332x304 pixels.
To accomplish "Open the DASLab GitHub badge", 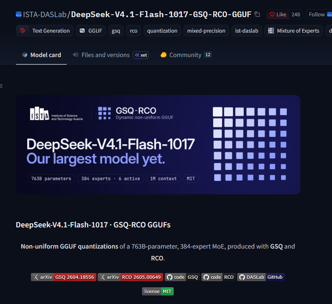I will point(261,277).
